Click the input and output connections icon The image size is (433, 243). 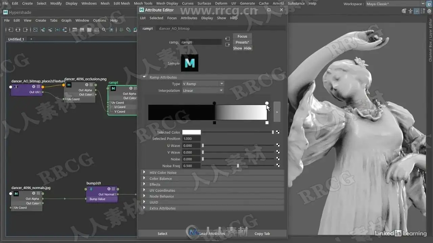click(x=18, y=30)
